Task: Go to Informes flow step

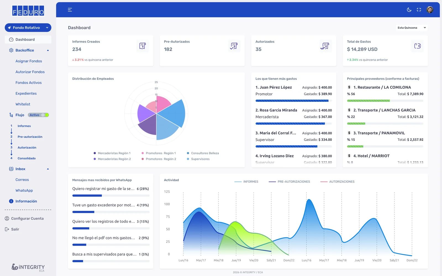Action: (24, 126)
